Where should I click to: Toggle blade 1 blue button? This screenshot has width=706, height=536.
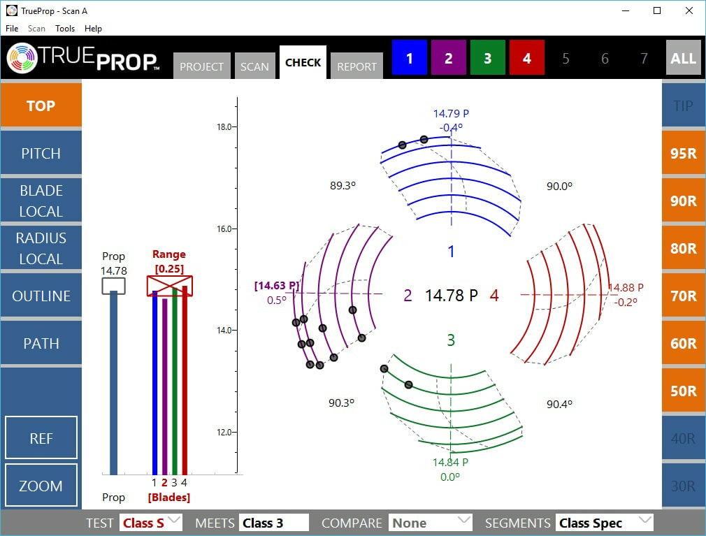[x=410, y=59]
